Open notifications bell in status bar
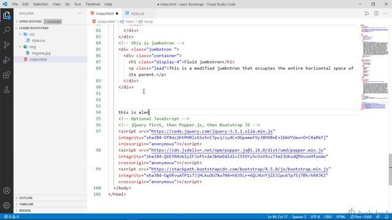Image resolution: width=392 pixels, height=220 pixels. 386,217
